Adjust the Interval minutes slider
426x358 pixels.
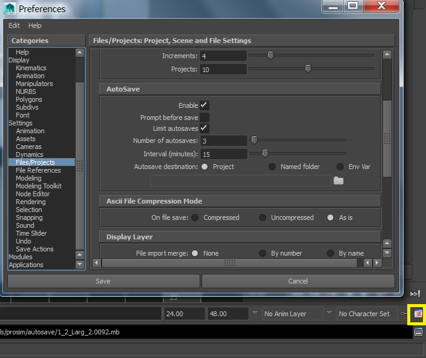pos(265,154)
